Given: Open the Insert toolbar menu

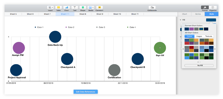Looking at the screenshot, I should pyautogui.click(x=50, y=8).
